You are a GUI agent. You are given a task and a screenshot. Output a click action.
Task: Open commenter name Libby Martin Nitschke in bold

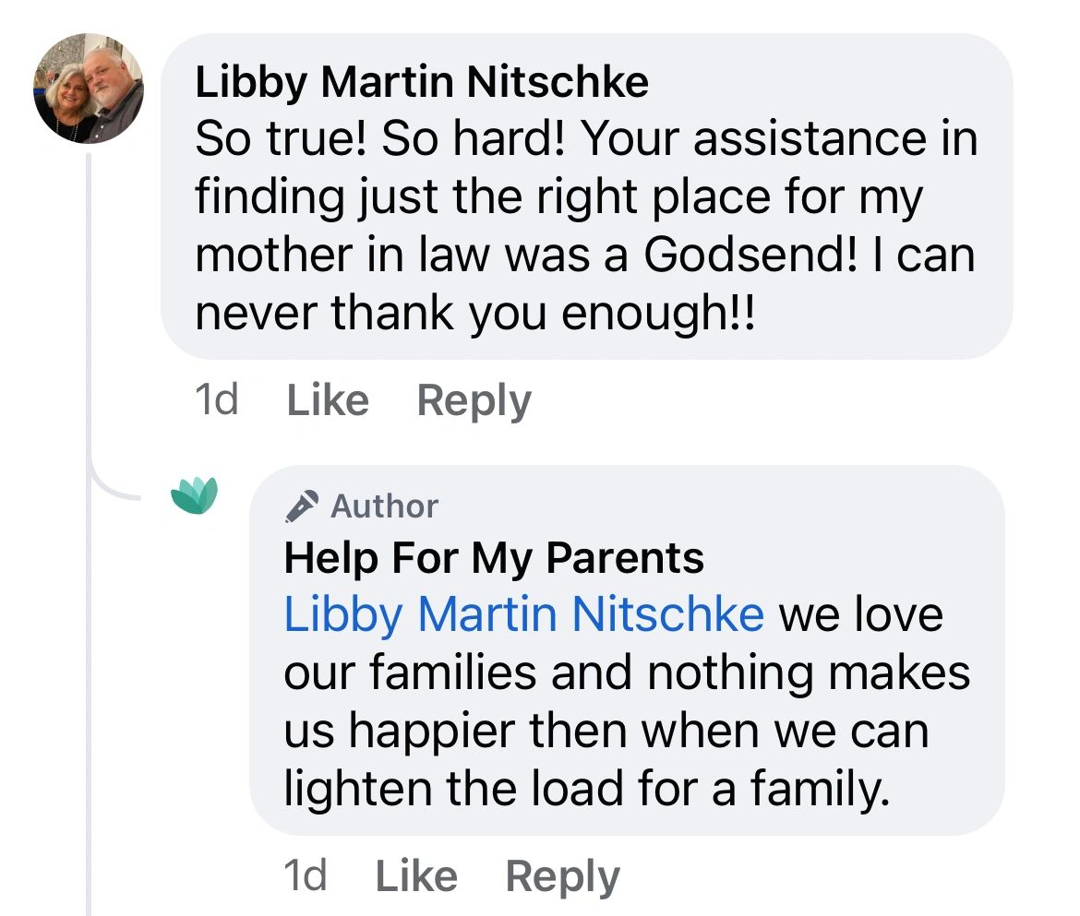(x=422, y=83)
